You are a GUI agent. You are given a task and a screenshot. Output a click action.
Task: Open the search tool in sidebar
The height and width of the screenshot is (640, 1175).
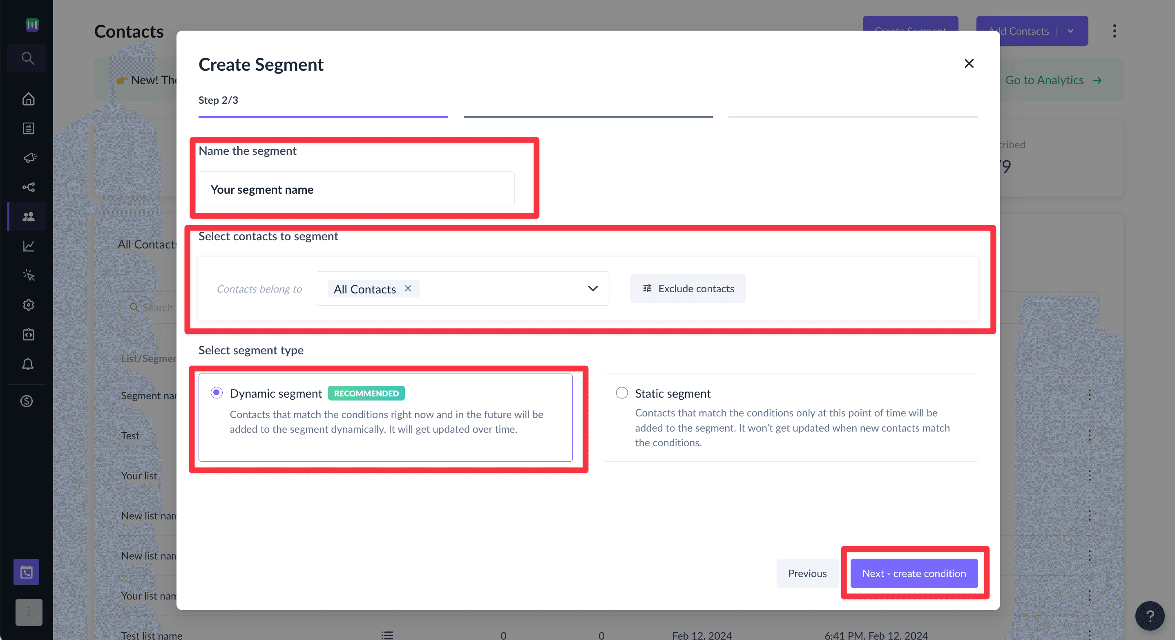(x=27, y=58)
